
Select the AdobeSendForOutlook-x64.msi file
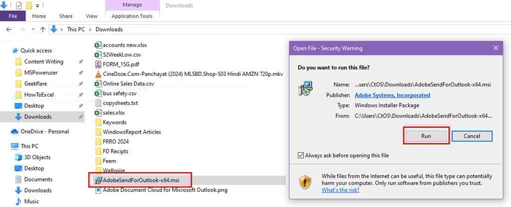click(141, 180)
